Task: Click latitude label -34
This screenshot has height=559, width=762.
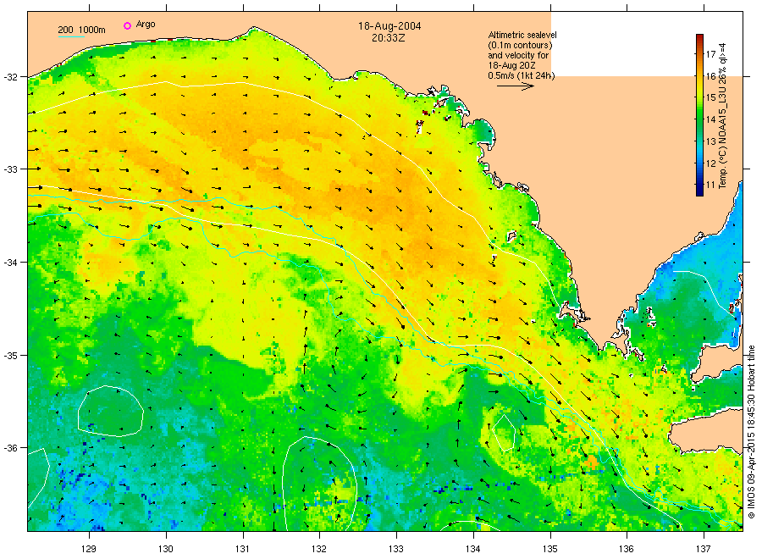Action: (11, 263)
